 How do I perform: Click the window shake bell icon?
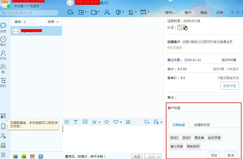point(107,122)
